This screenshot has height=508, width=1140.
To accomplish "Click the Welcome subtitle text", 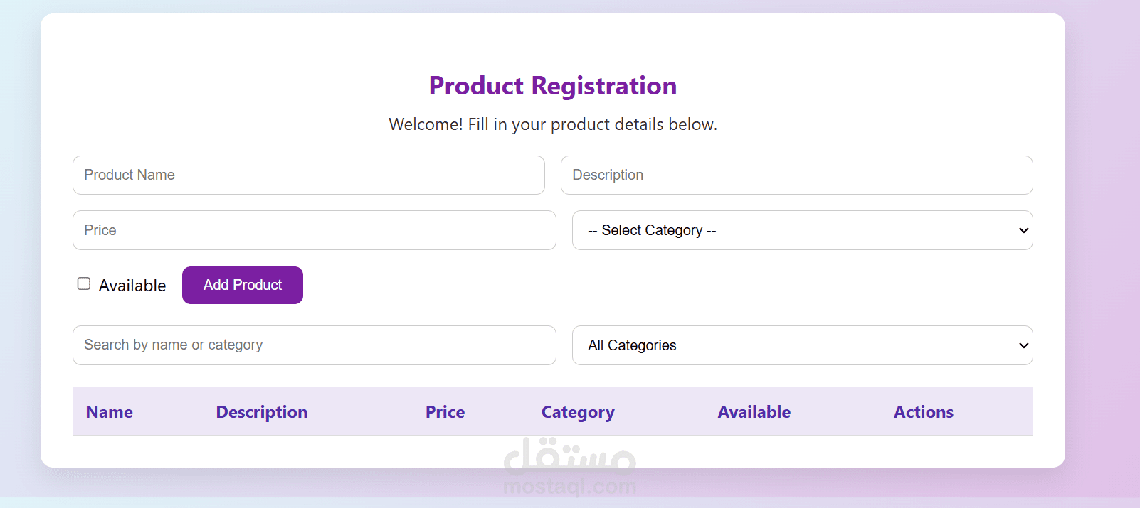I will [x=553, y=124].
